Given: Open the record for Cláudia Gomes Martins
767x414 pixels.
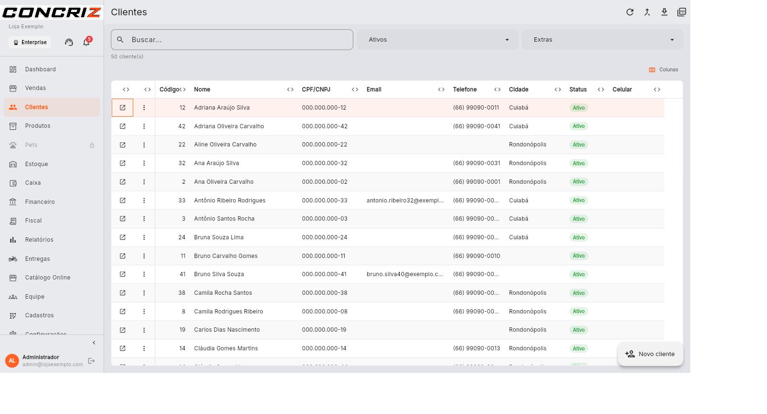Looking at the screenshot, I should coord(122,348).
